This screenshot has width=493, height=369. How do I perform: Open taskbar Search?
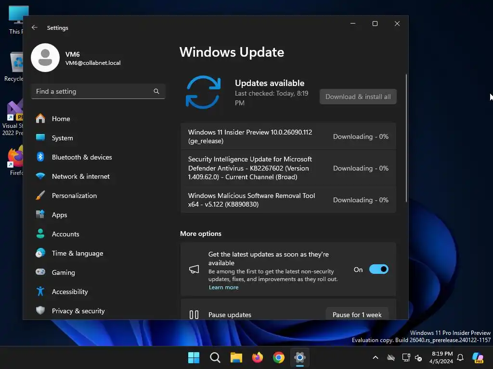[x=215, y=357]
